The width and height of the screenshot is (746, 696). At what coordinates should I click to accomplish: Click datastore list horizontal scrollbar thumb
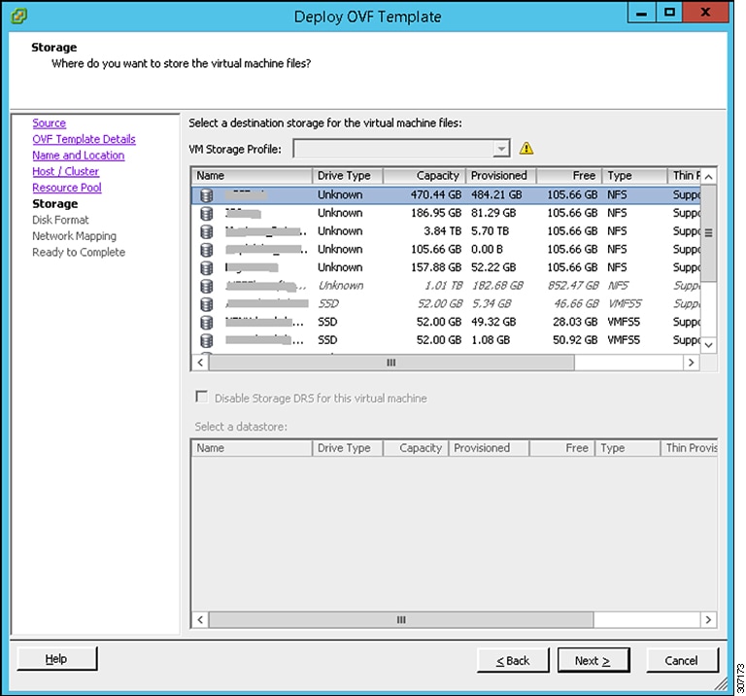401,620
